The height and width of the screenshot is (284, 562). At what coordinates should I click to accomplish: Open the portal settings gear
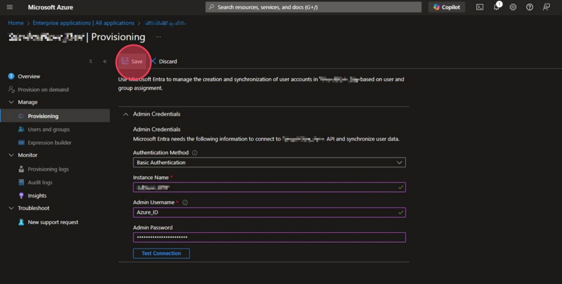click(x=513, y=7)
